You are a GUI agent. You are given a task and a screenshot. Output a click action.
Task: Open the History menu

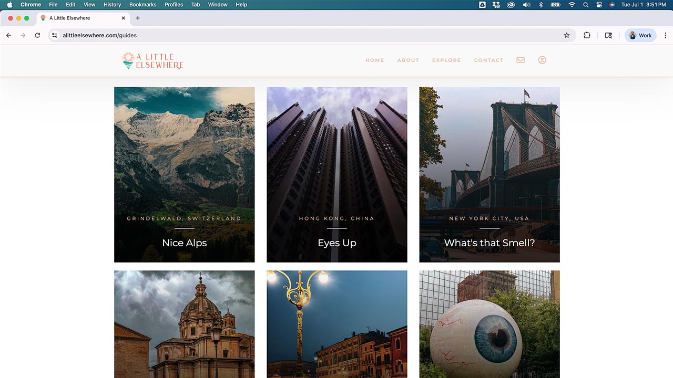click(112, 5)
